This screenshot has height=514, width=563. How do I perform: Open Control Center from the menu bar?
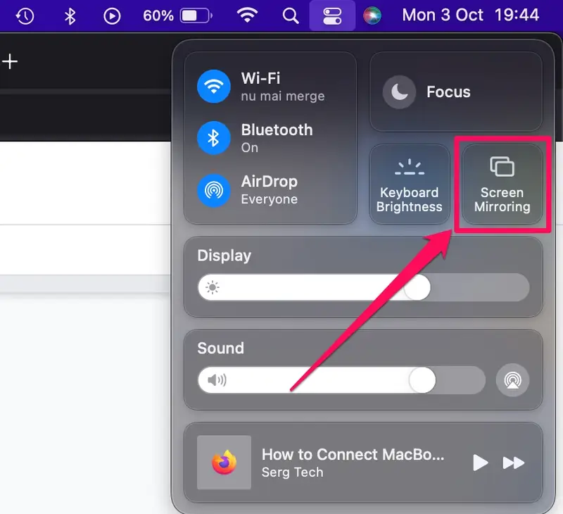[332, 14]
